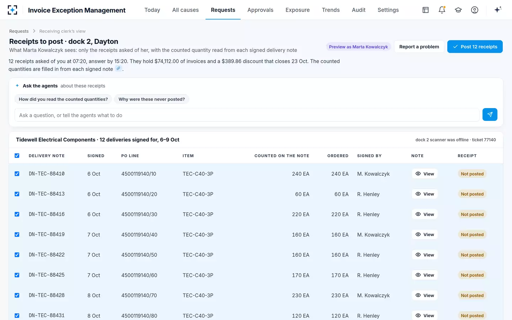Uncheck the DN-TEC-88416 row checkbox
Screen dimensions: 512x320
pyautogui.click(x=17, y=214)
